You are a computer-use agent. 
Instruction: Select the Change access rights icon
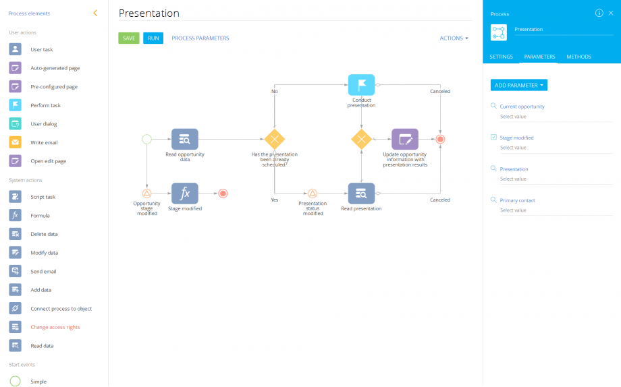(15, 327)
